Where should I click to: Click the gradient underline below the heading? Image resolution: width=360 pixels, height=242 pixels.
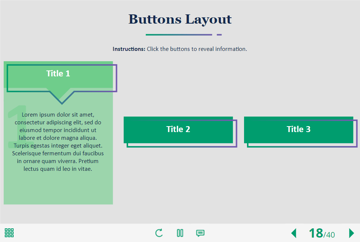(179, 35)
